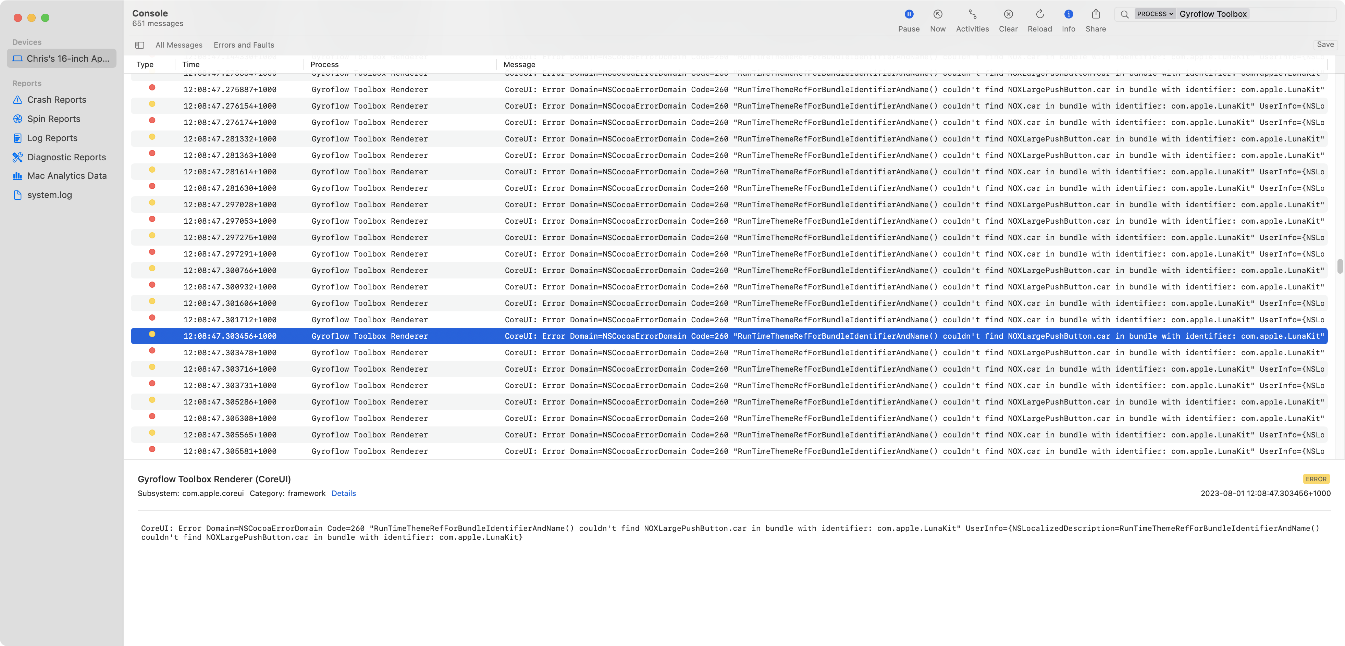
Task: Sort messages by the Process column
Action: click(x=324, y=65)
